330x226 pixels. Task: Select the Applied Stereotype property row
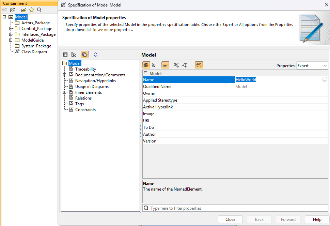click(x=235, y=100)
